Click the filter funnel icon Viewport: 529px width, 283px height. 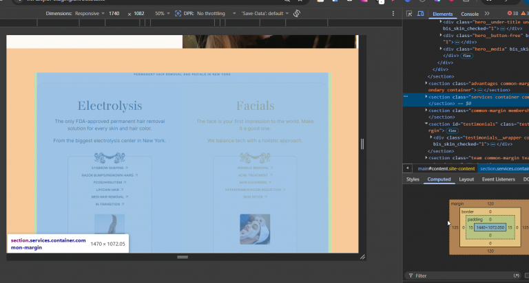[x=411, y=275]
